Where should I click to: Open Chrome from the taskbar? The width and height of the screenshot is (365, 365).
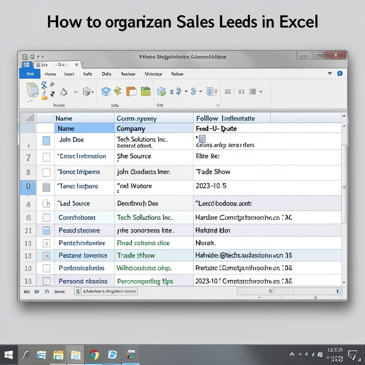click(94, 355)
